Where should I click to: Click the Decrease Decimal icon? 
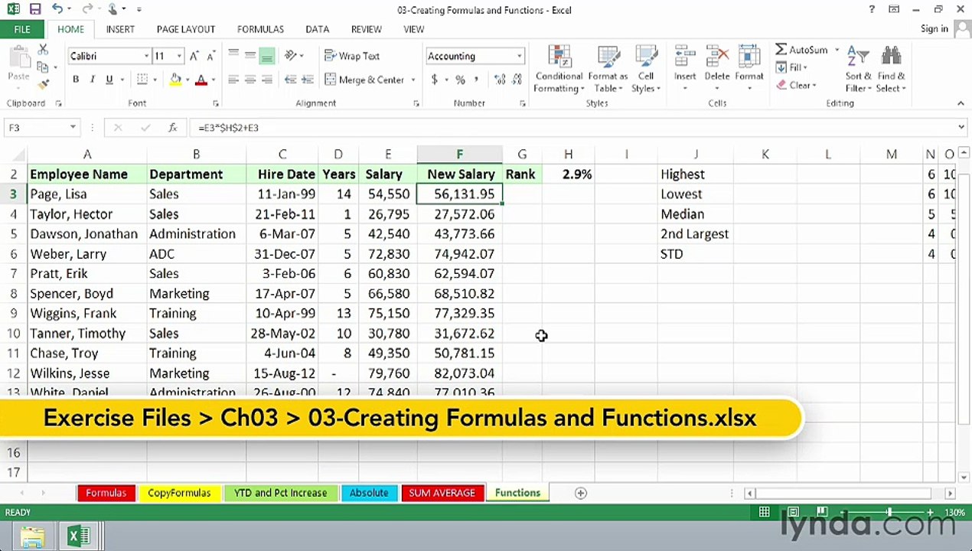517,80
